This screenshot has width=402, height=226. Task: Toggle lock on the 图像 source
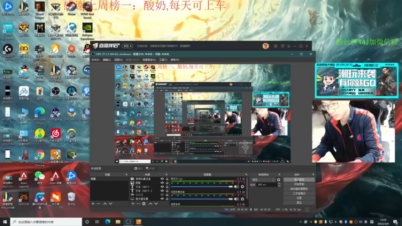167,183
